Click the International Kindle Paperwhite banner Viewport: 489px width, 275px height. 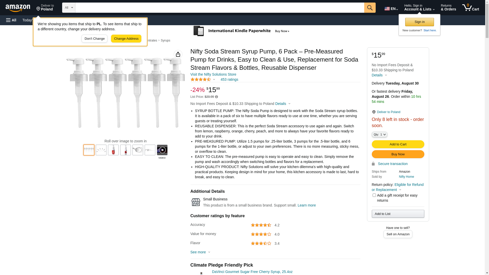coord(241,31)
